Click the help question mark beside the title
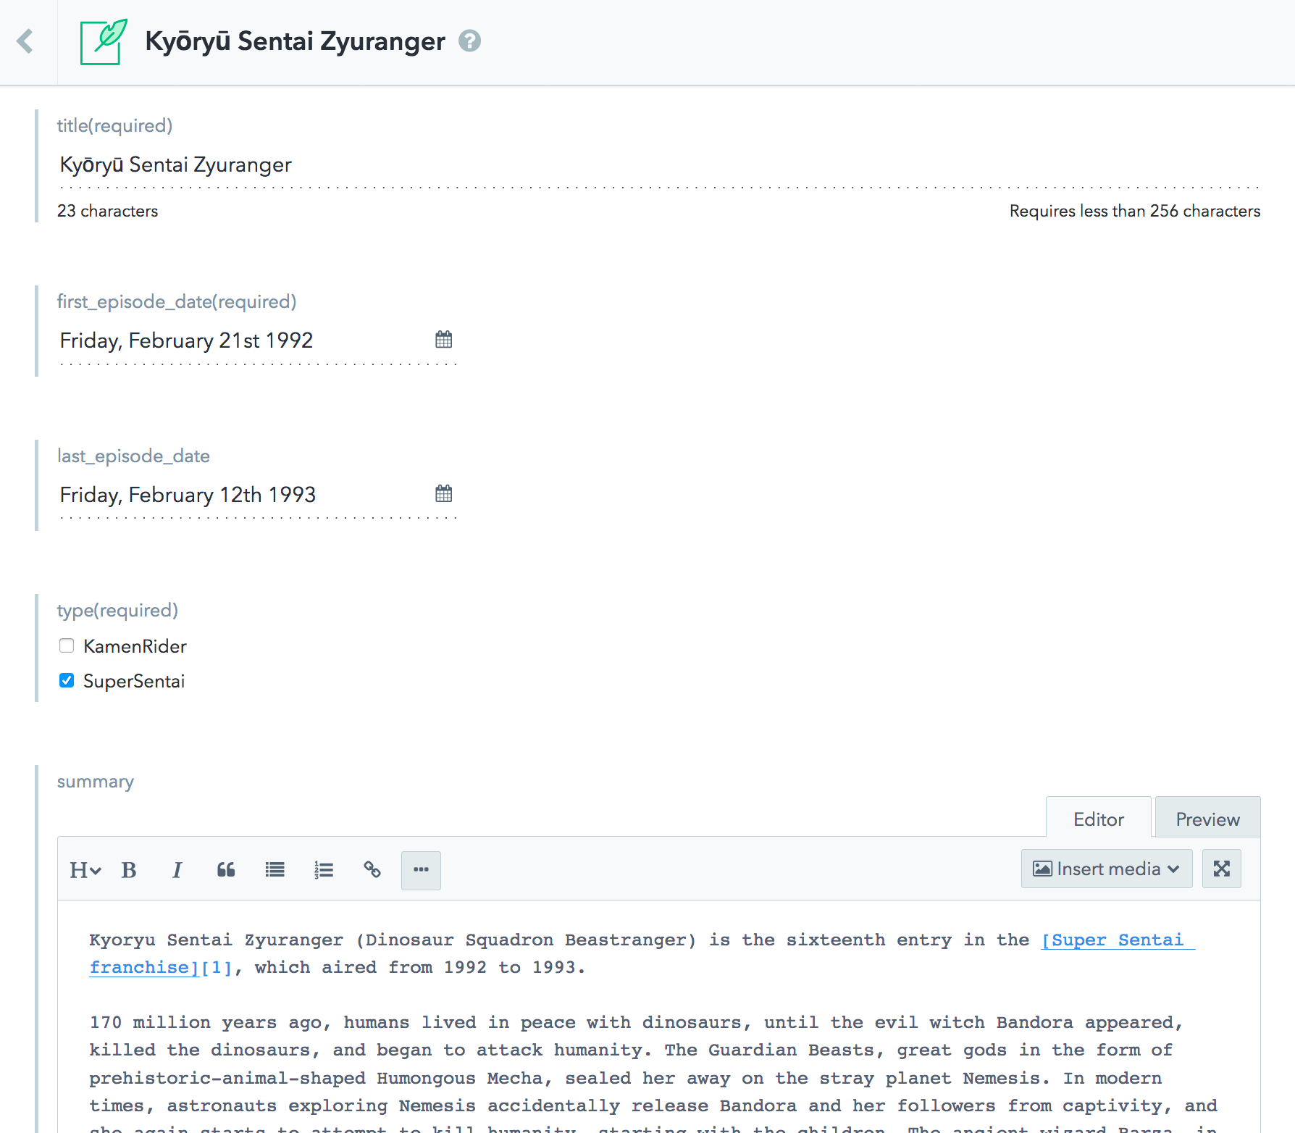Viewport: 1295px width, 1133px height. click(x=470, y=41)
